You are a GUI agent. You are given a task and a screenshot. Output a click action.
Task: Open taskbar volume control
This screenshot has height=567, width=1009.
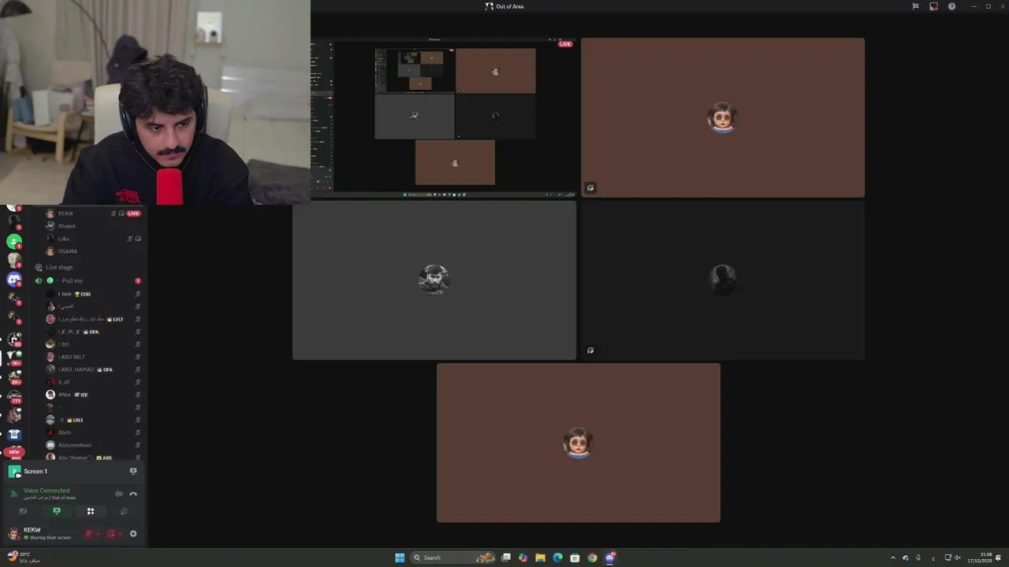pos(958,558)
